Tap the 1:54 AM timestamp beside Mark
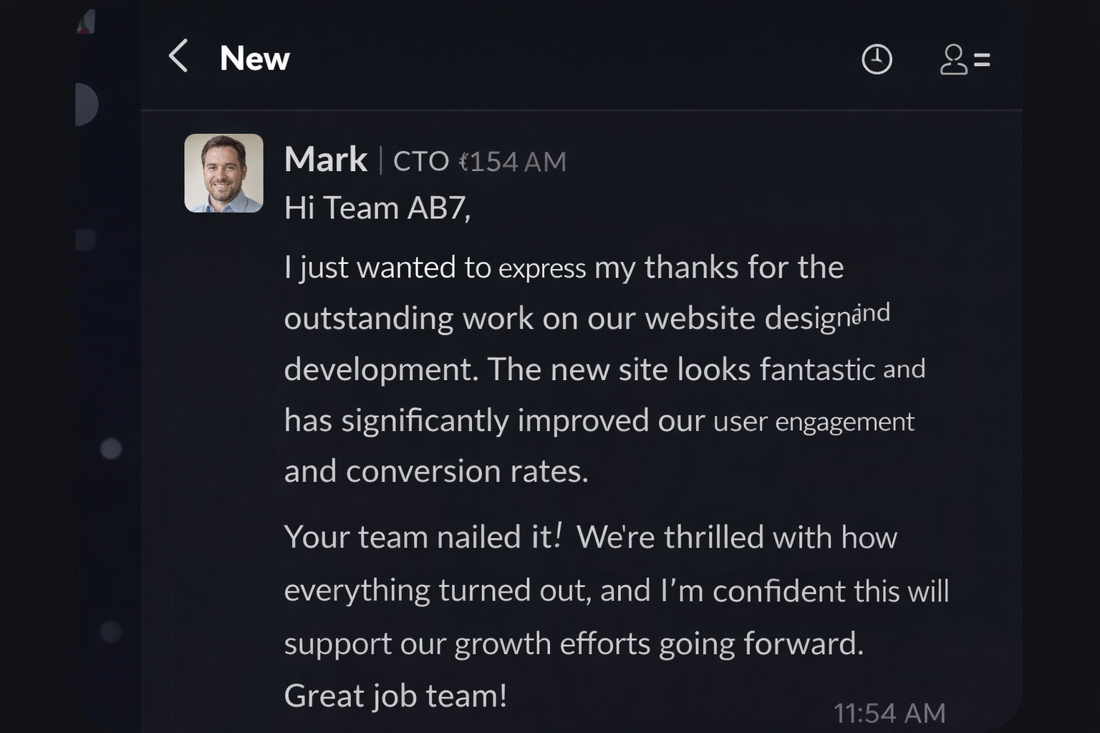 (x=513, y=162)
